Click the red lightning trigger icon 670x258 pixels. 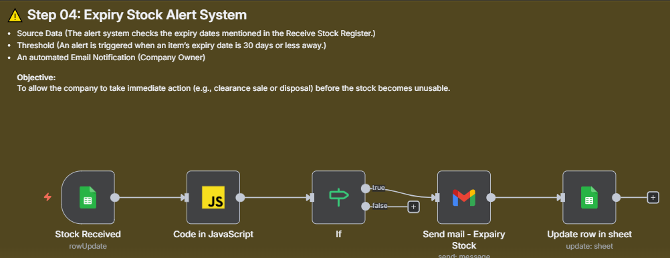coord(48,197)
